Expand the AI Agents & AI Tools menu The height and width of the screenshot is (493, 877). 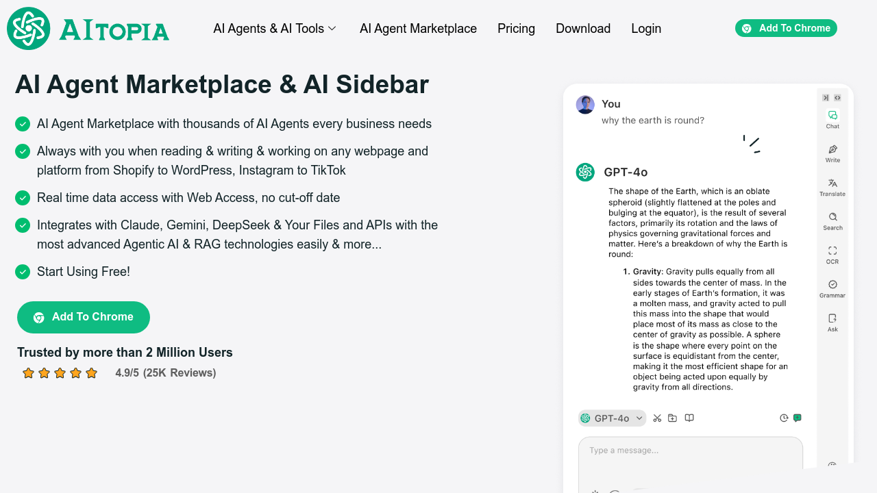pyautogui.click(x=274, y=28)
